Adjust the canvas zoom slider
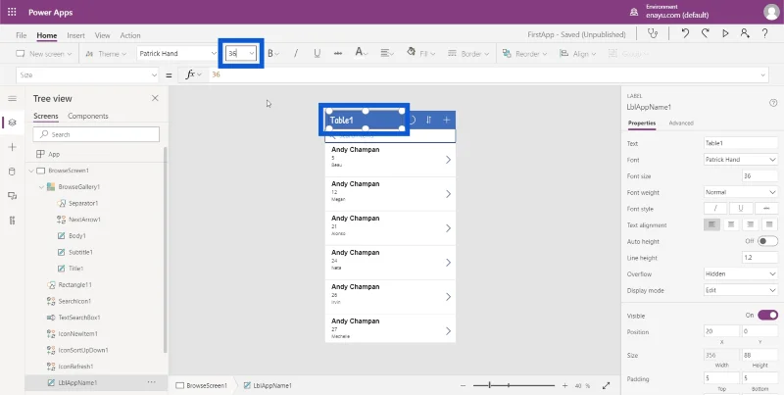This screenshot has width=784, height=395. coord(514,385)
